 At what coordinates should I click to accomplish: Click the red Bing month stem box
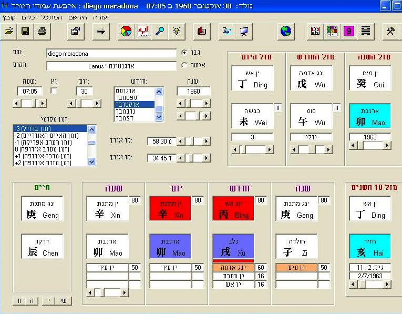(233, 208)
